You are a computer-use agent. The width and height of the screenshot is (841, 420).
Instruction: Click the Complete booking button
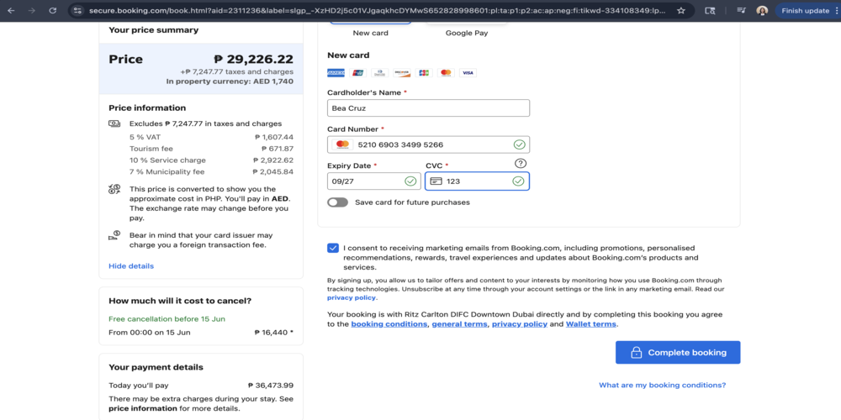pos(678,353)
